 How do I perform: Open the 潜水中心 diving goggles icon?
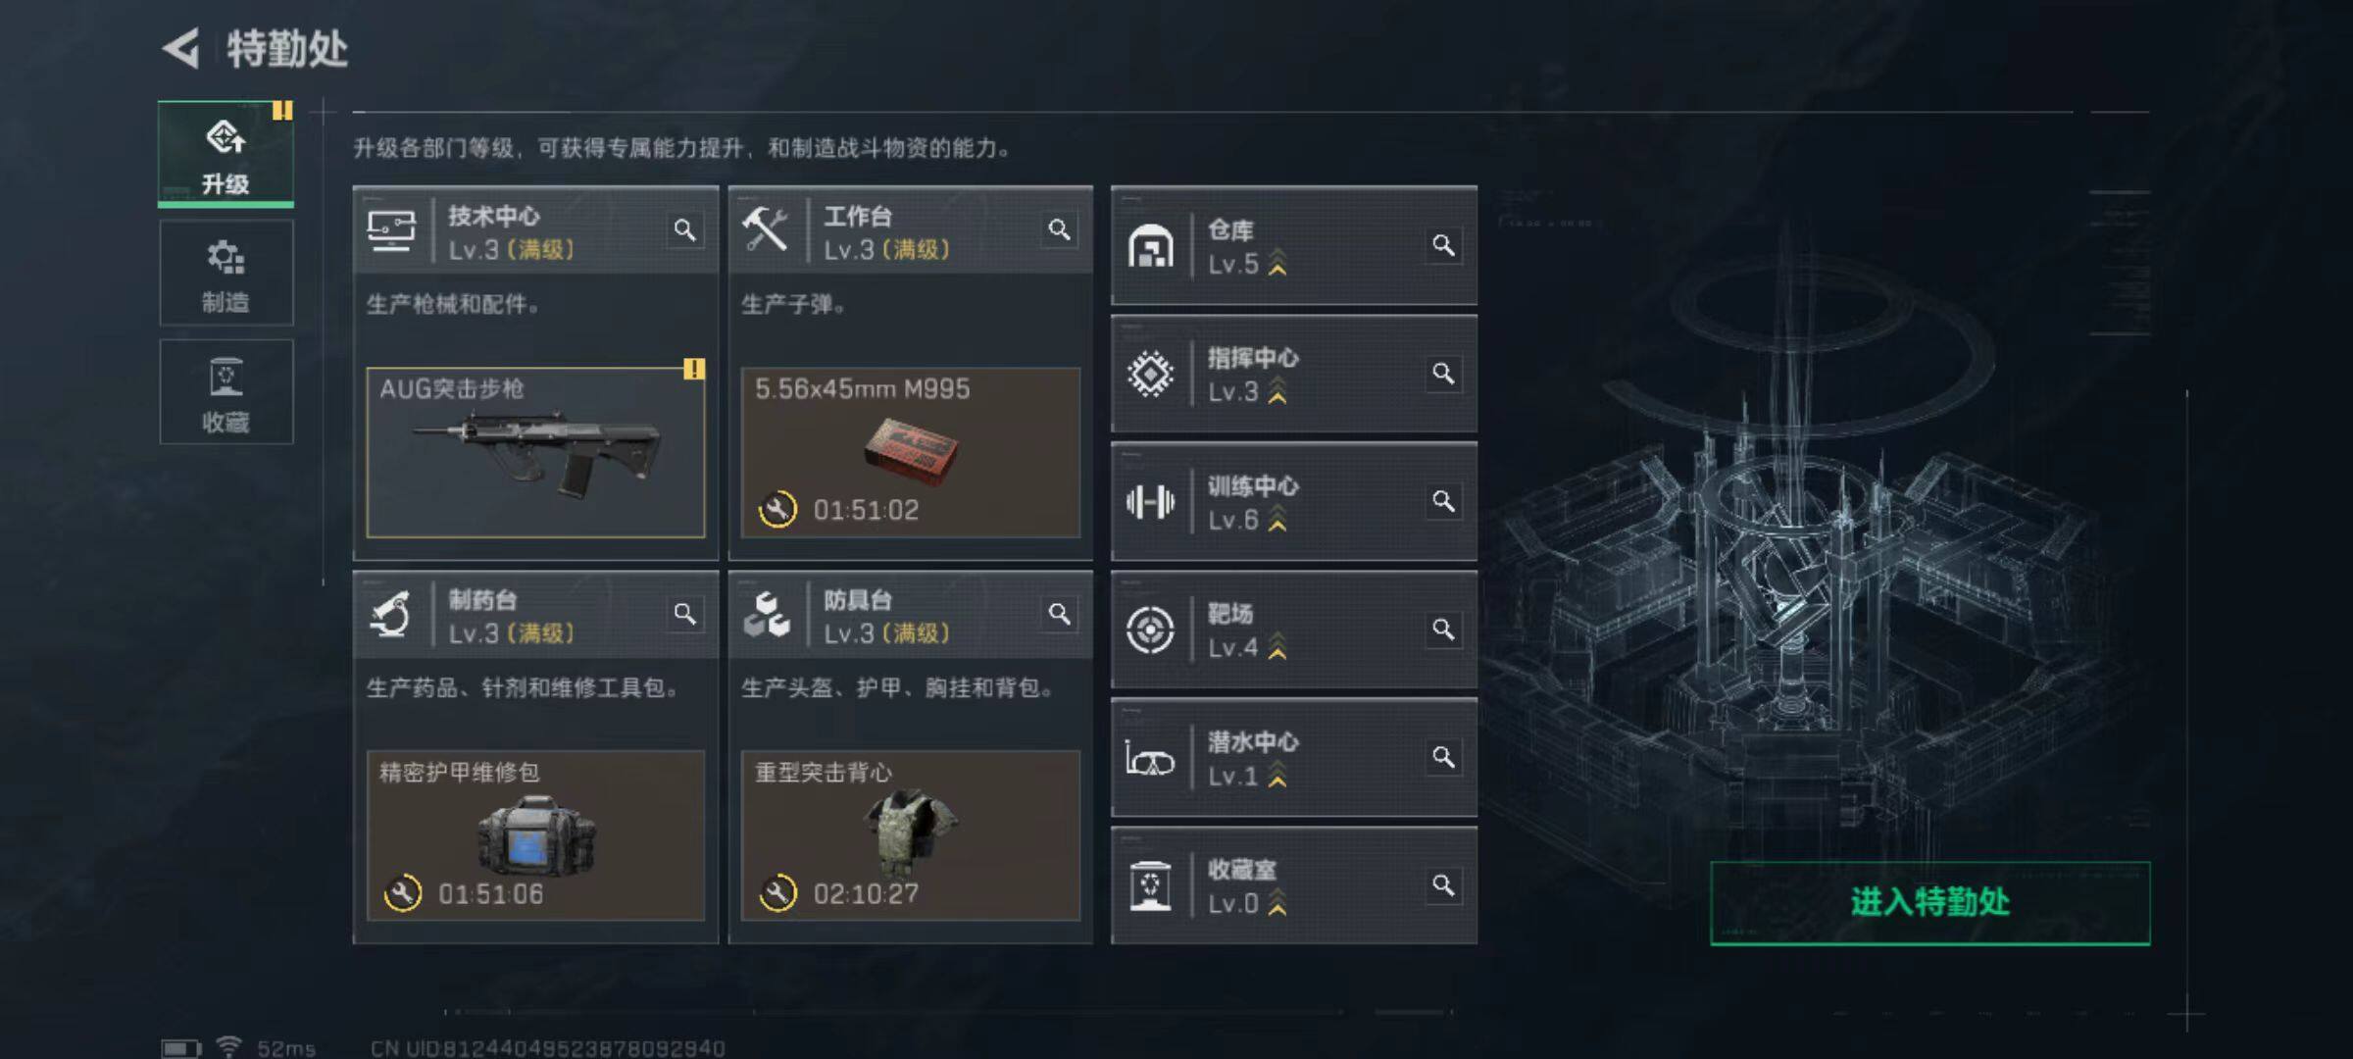1150,758
